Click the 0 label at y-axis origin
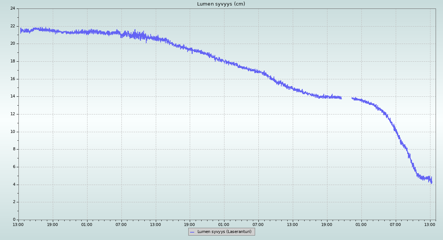Image resolution: width=443 pixels, height=240 pixels. tap(14, 220)
